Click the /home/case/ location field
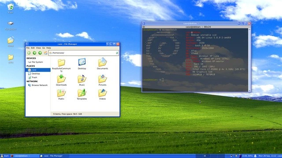Viewport: 282px width, 158px height. (x=83, y=53)
